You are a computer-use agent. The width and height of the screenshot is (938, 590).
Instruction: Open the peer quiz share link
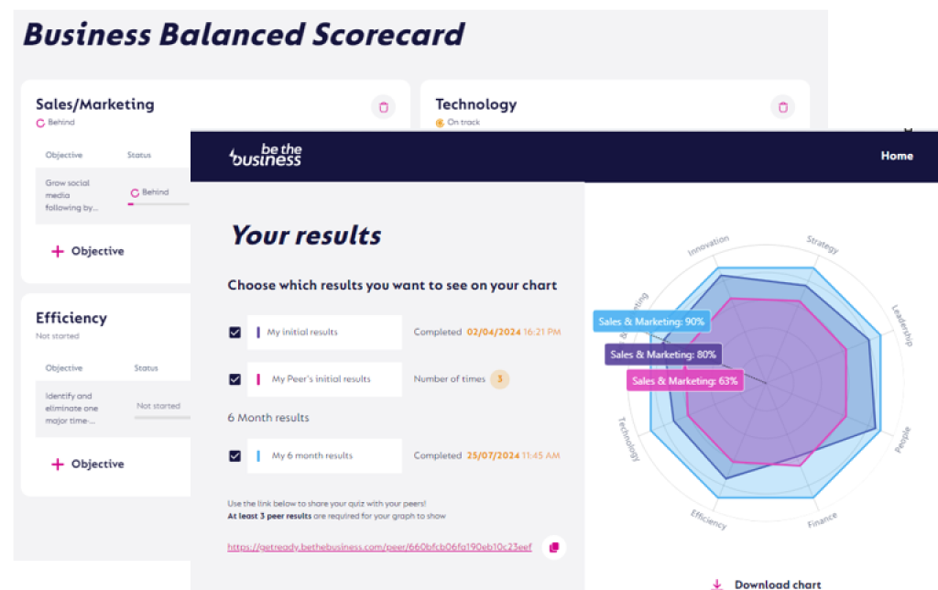[379, 547]
